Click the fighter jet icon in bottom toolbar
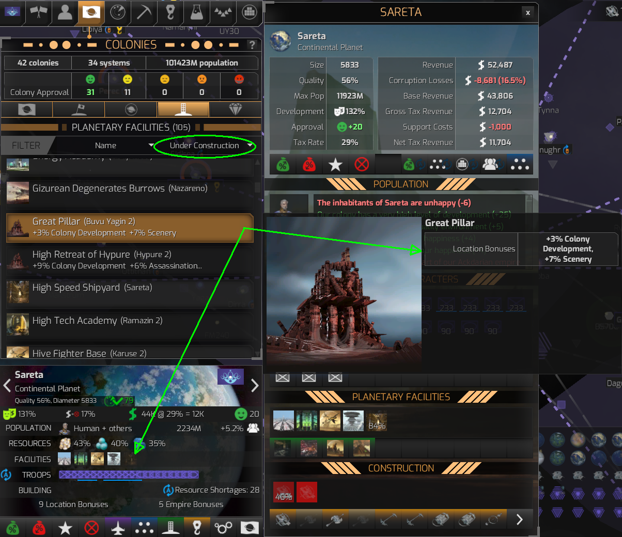 (x=118, y=528)
